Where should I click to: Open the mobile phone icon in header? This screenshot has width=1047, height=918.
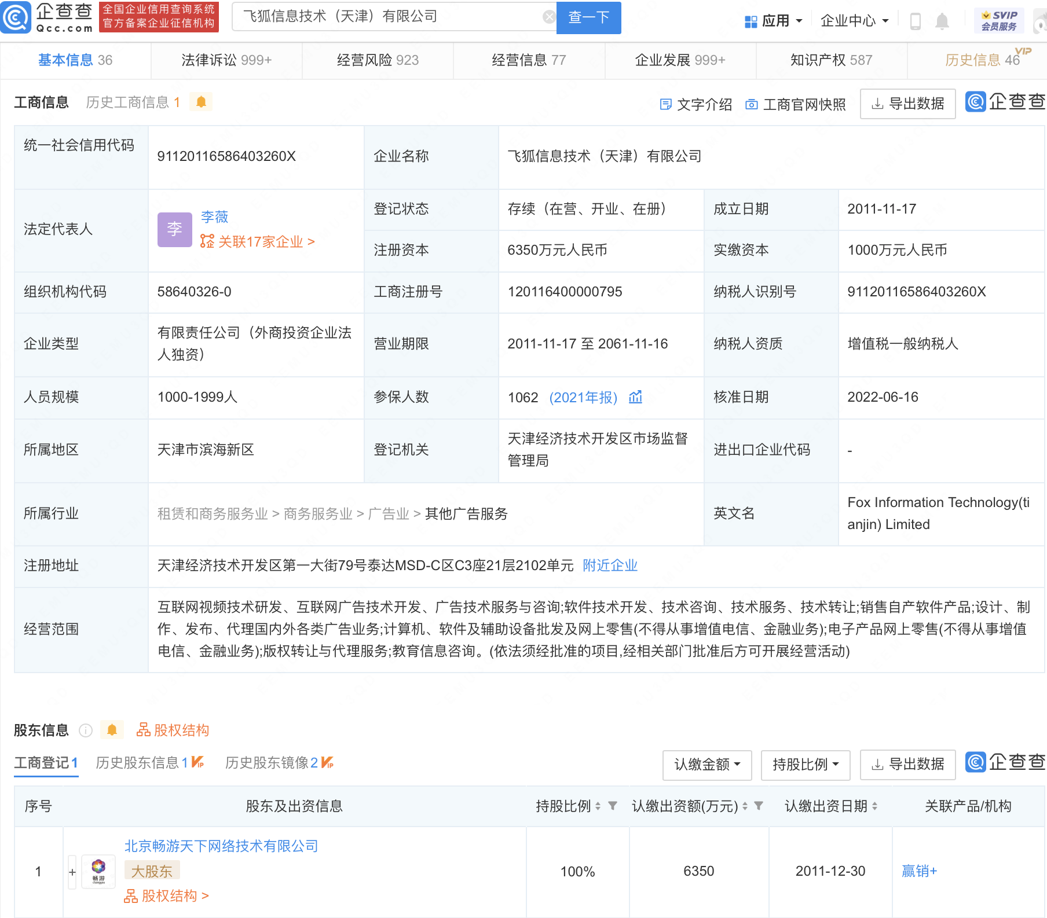point(915,21)
